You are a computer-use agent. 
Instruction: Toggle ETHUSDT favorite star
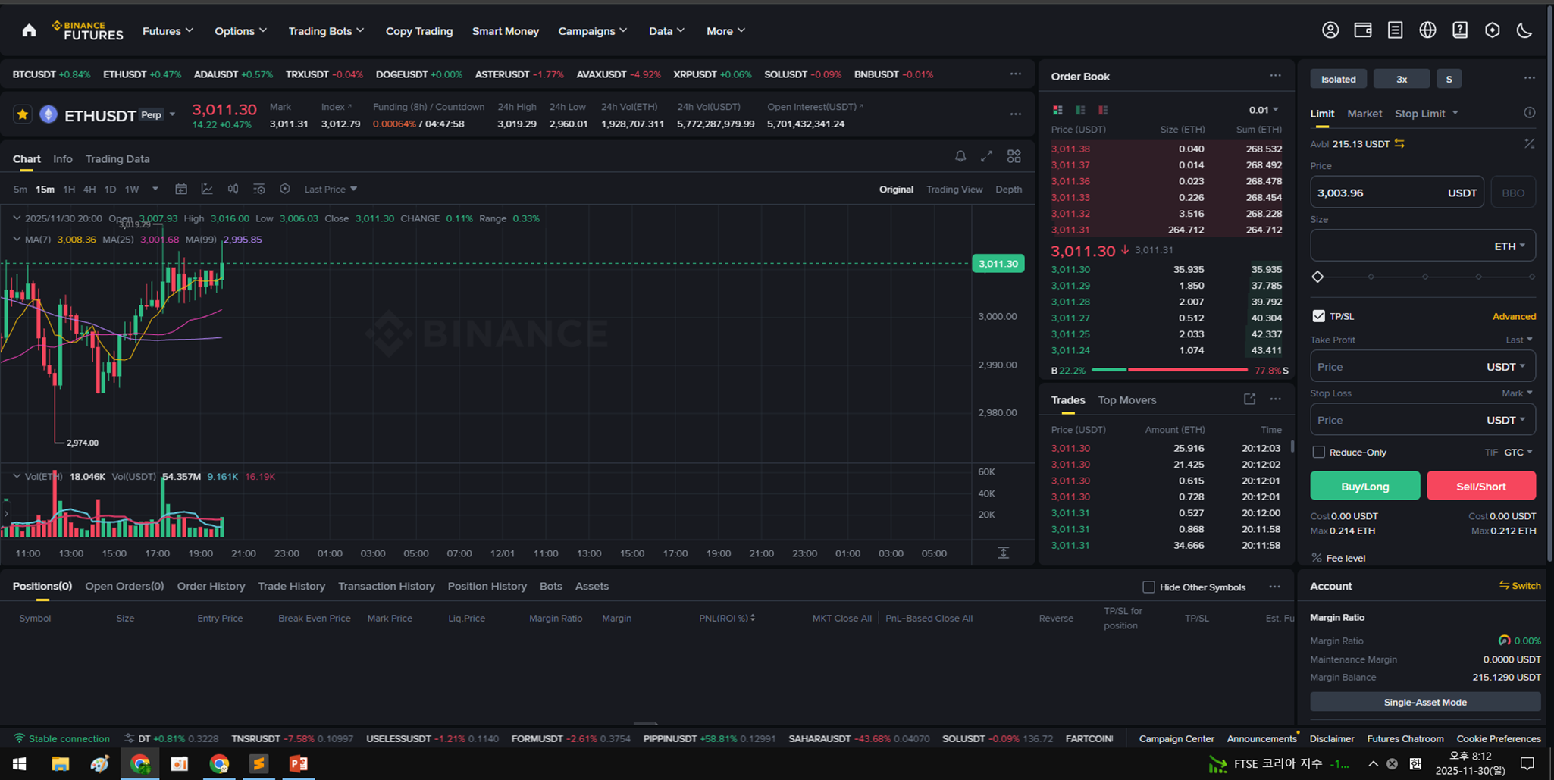point(23,114)
